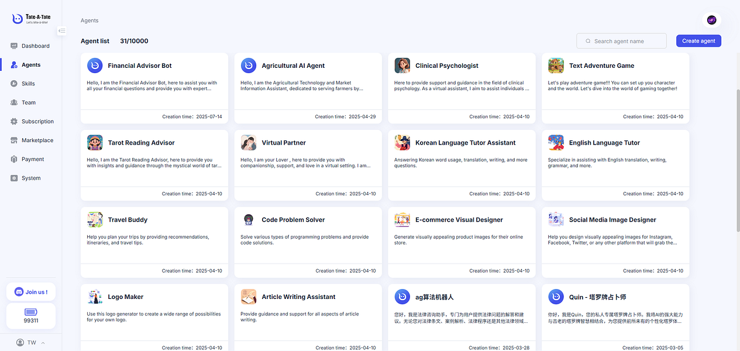The image size is (740, 351).
Task: Click the Search agent name field
Action: [x=621, y=41]
